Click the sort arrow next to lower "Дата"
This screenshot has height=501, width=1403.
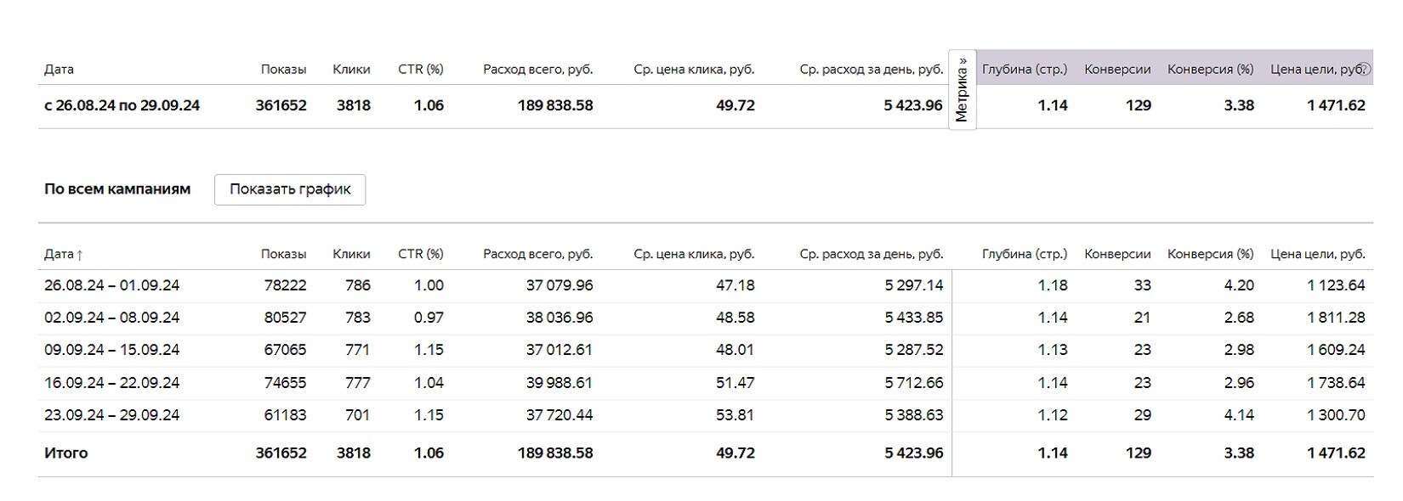[x=80, y=255]
